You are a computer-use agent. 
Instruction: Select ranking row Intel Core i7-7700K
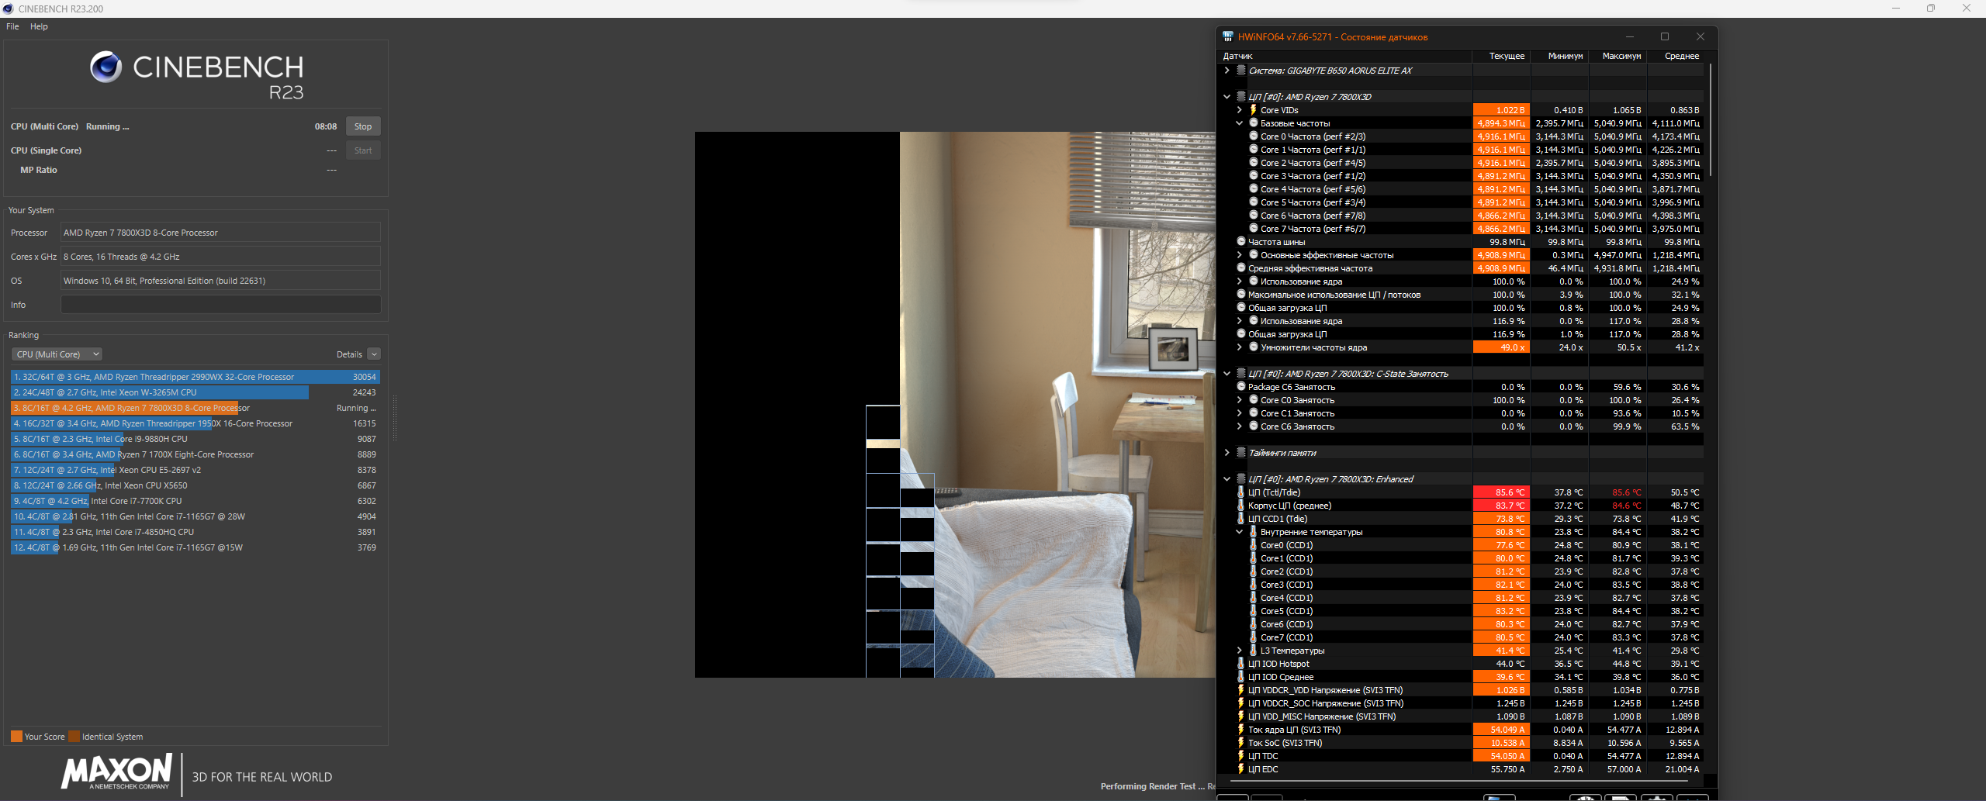(195, 501)
